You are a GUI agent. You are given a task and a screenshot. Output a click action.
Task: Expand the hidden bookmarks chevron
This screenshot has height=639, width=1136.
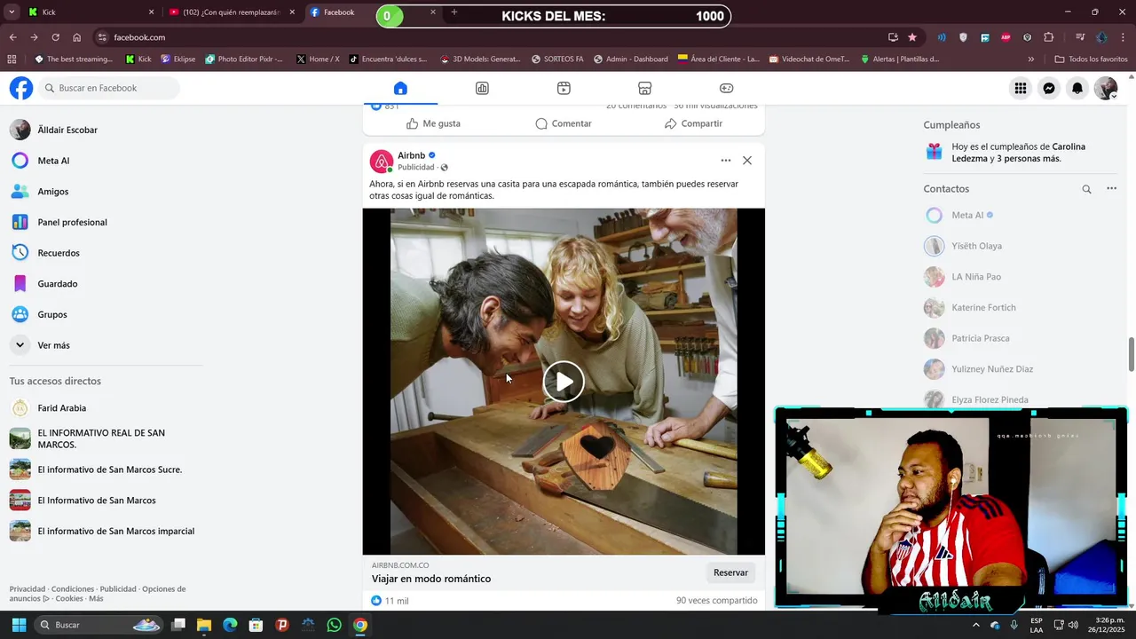point(1030,59)
